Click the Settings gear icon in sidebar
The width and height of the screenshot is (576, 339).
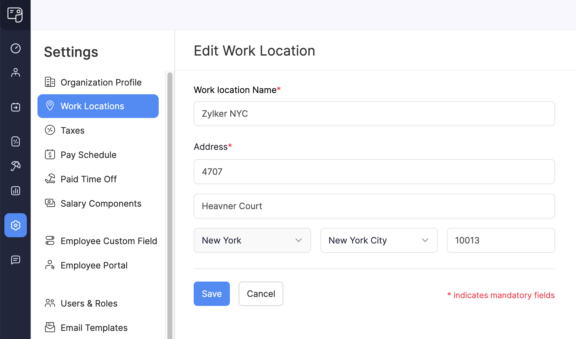pos(15,225)
